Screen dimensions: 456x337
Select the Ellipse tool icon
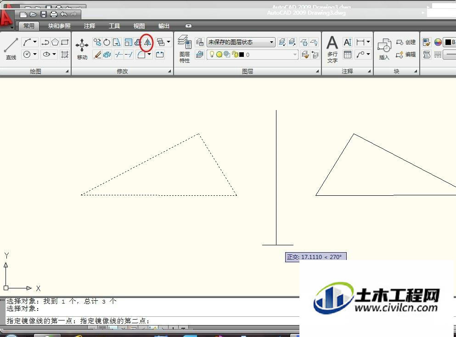pos(46,55)
